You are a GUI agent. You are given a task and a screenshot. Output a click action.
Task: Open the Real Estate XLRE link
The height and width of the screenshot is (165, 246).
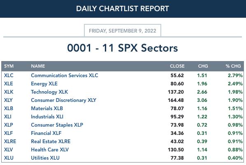(x=51, y=141)
